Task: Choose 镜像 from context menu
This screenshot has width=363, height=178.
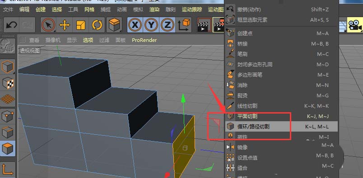Action: (281, 147)
